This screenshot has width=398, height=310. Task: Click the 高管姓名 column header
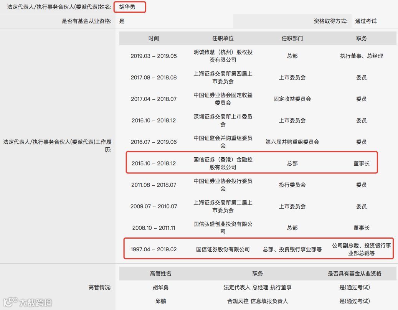[x=161, y=274]
